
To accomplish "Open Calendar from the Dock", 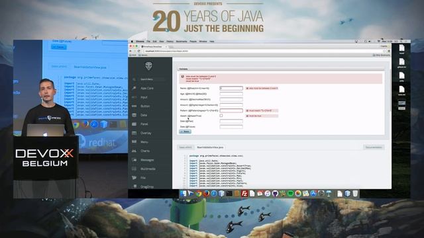I will (x=260, y=194).
